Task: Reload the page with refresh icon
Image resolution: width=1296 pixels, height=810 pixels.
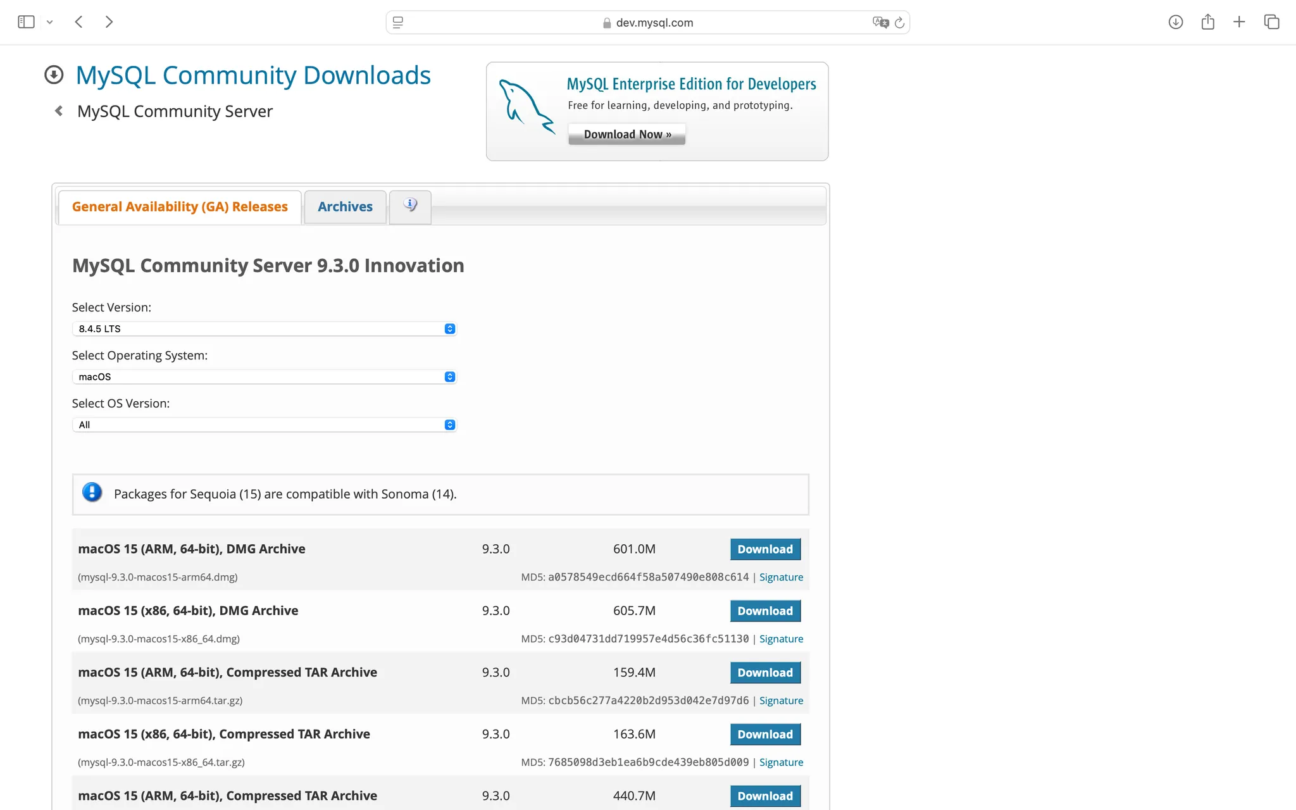Action: 899,23
